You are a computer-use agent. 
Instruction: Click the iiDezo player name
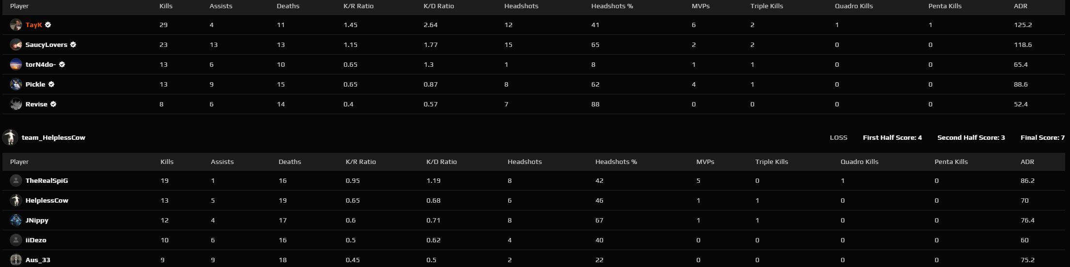click(36, 240)
